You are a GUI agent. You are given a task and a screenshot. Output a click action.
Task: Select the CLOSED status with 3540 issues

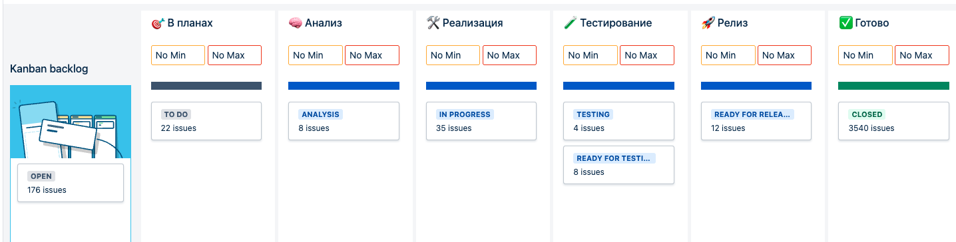tap(893, 121)
